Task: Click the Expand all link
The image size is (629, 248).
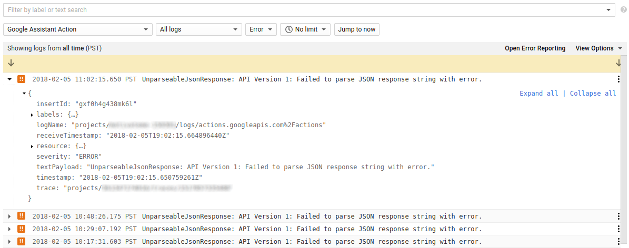Action: tap(538, 93)
